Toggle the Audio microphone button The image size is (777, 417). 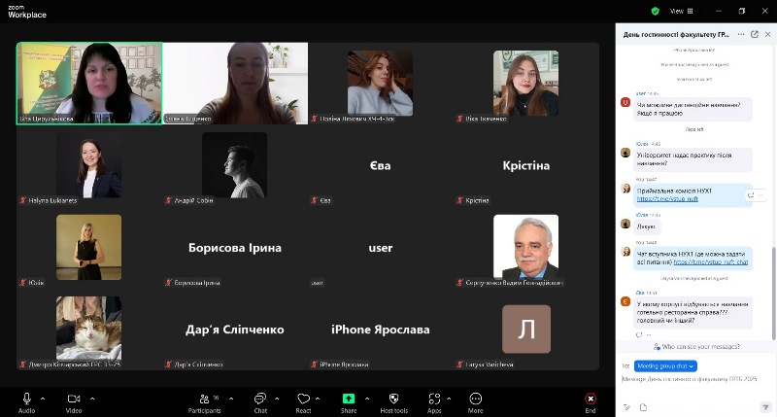[x=27, y=402]
